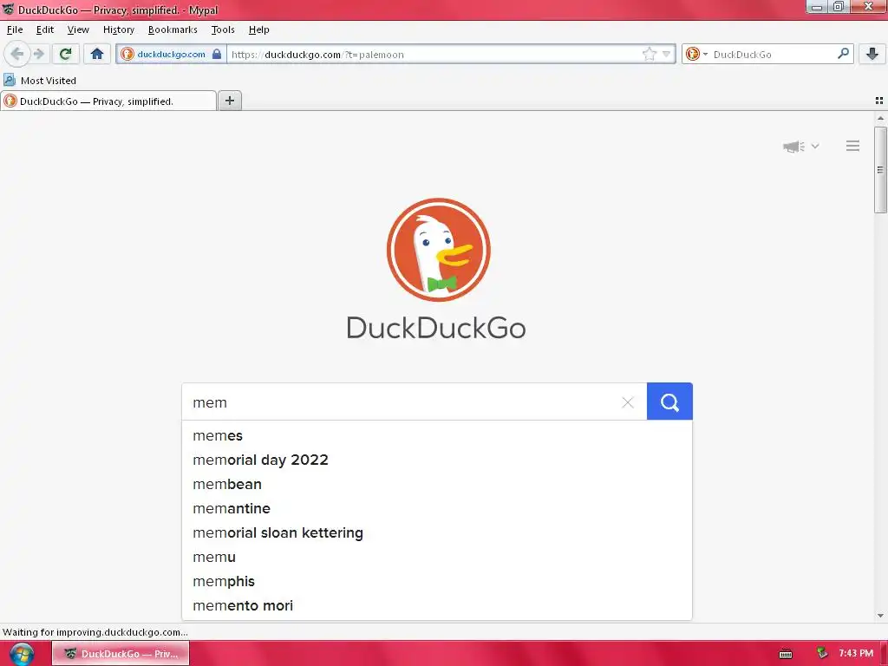Click the padlock security icon in address bar
The image size is (888, 666).
(x=216, y=55)
